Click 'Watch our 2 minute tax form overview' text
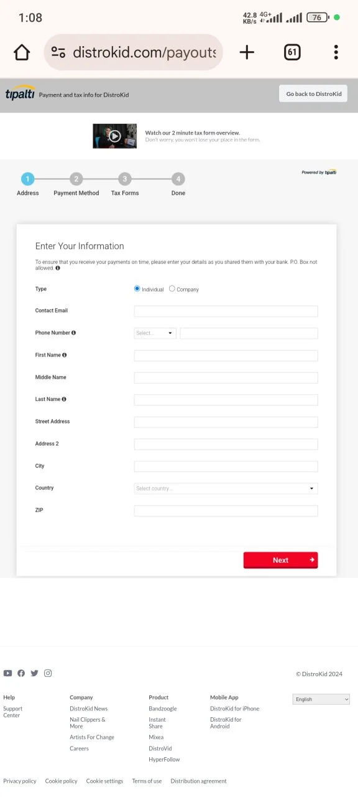 193,133
